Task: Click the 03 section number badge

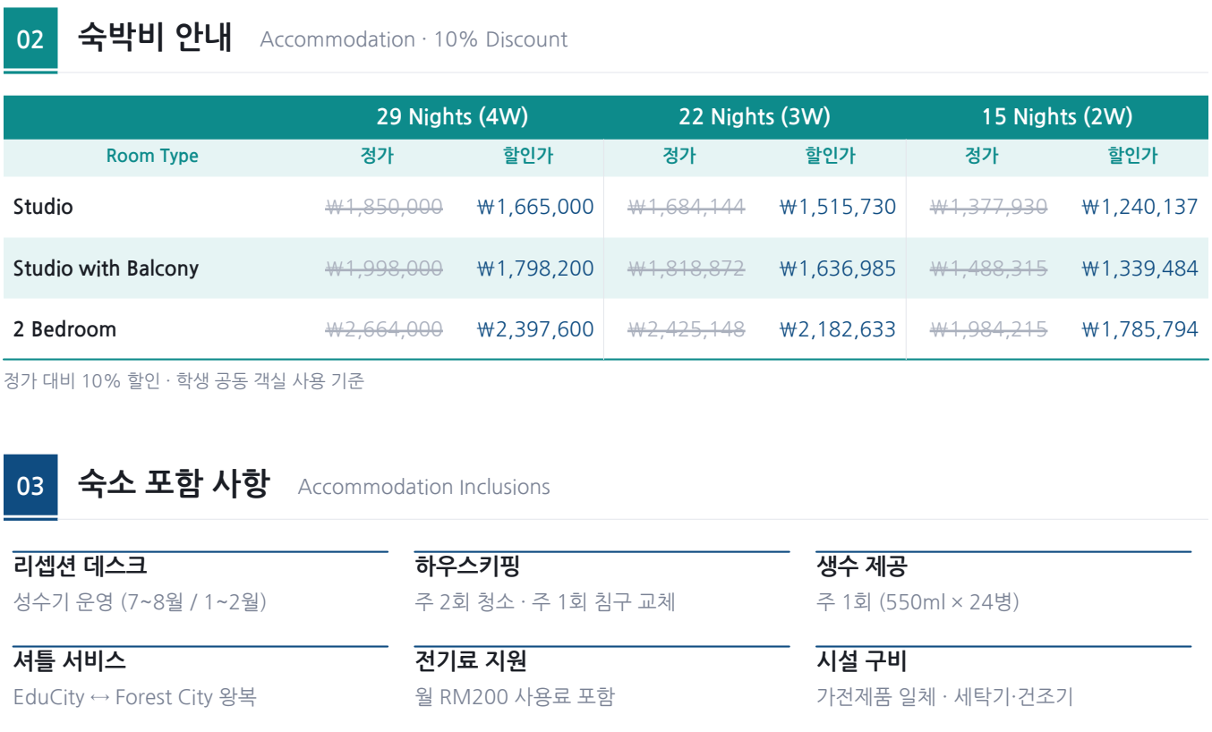Action: [30, 486]
